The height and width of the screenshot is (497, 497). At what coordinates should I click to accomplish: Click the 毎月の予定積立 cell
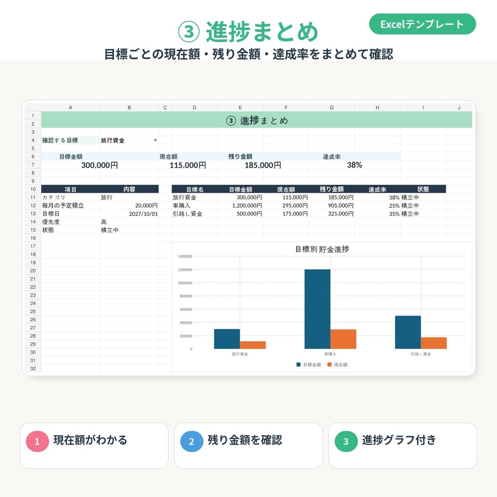point(70,205)
